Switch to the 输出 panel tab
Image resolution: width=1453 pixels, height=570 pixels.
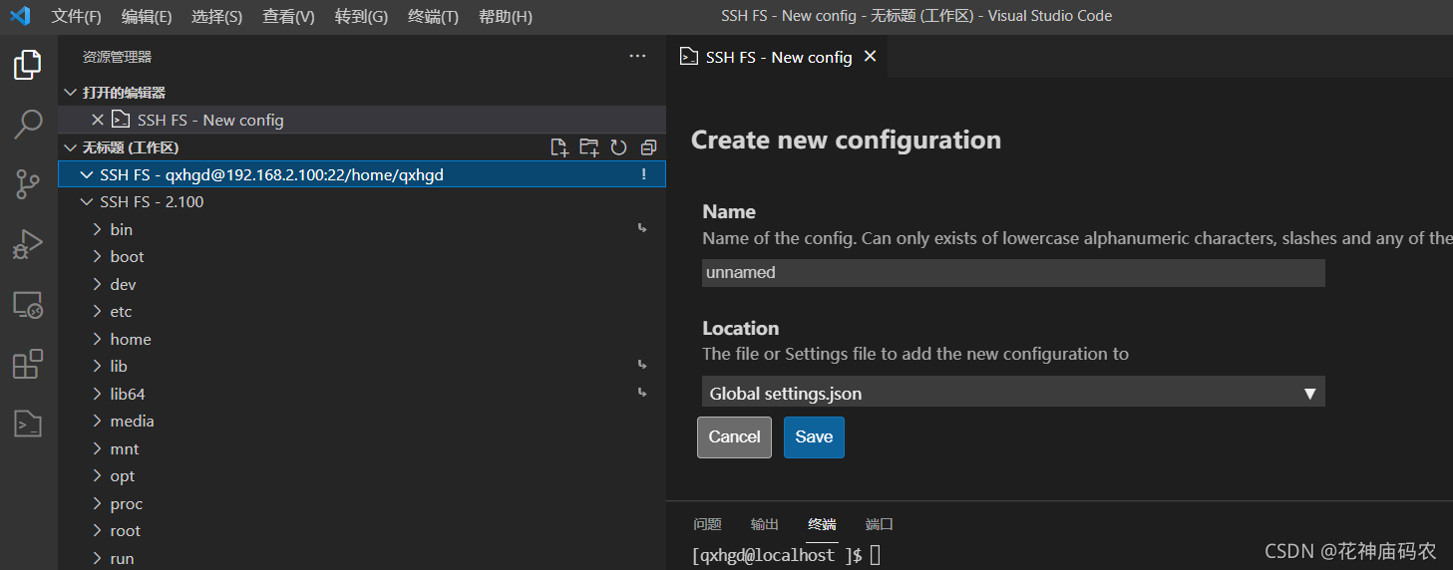click(764, 524)
